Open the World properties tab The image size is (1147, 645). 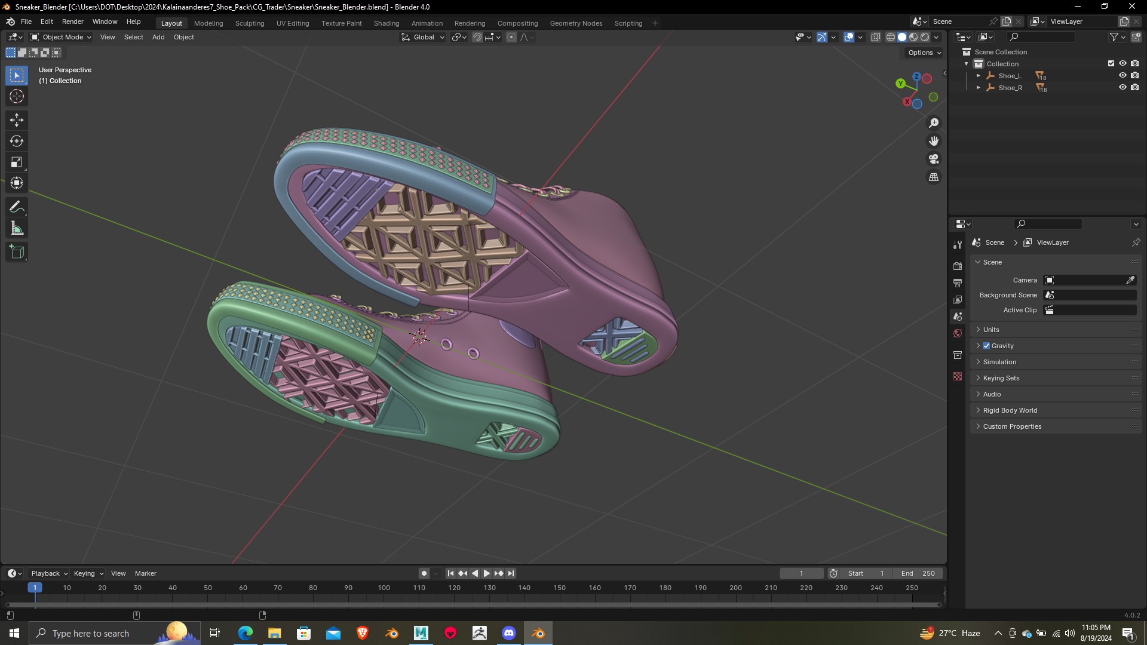(x=958, y=333)
